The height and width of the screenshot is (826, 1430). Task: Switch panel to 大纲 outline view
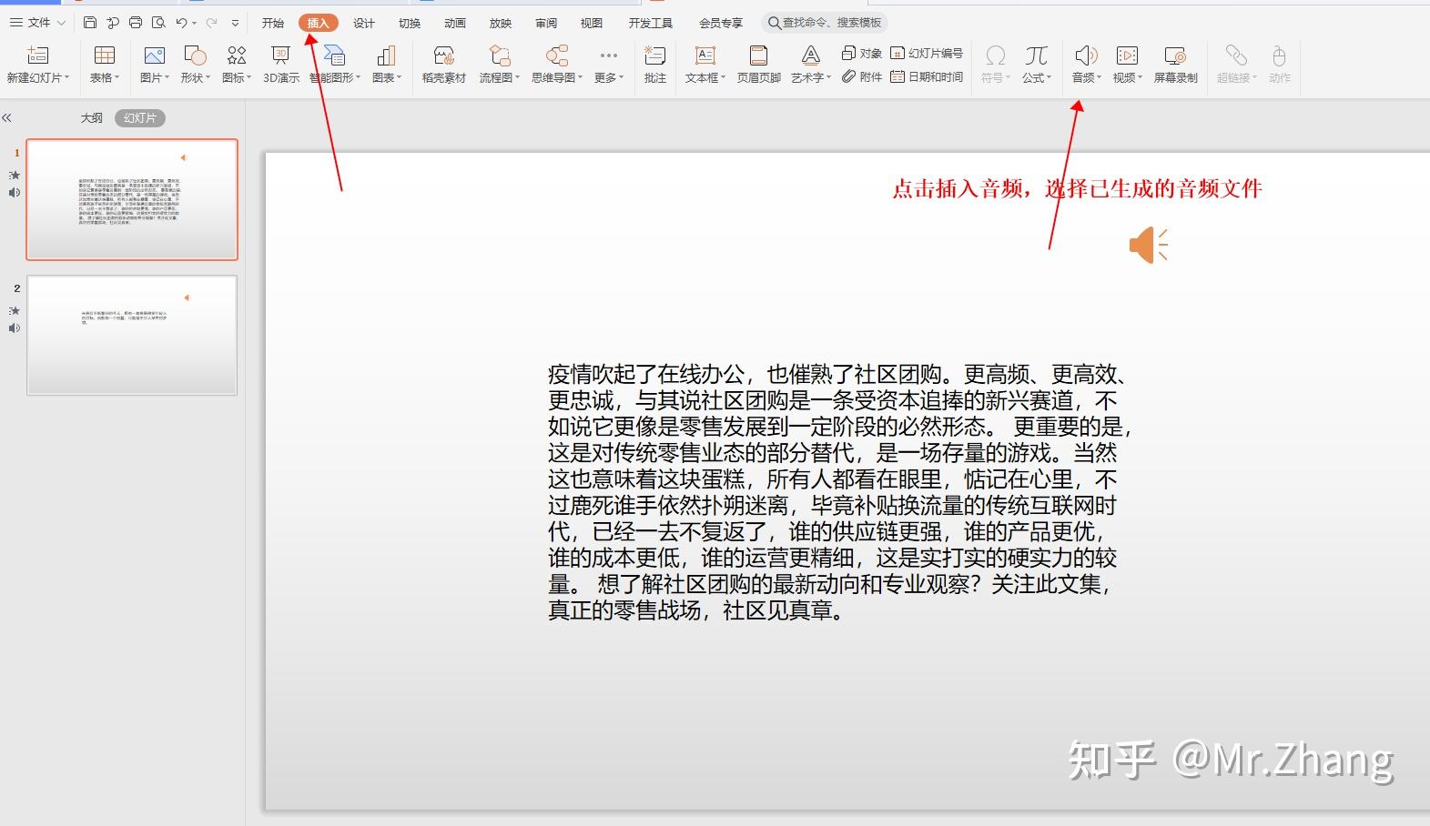92,117
